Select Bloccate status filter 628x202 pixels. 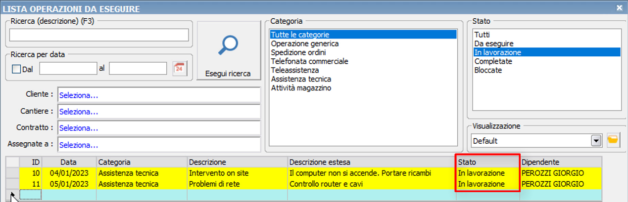(488, 70)
